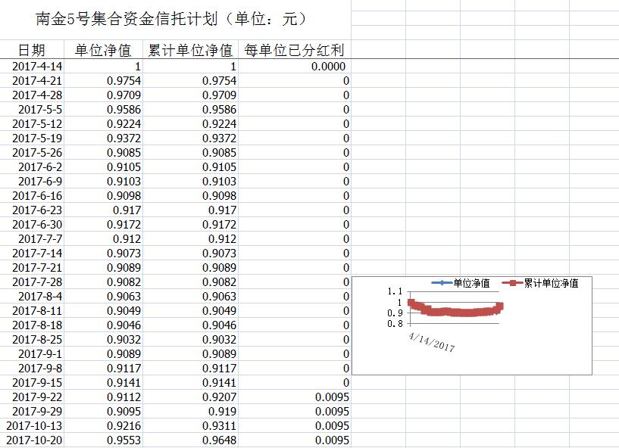The image size is (619, 448).
Task: Select the 0.9648 cumulative net value cell
Action: click(219, 440)
